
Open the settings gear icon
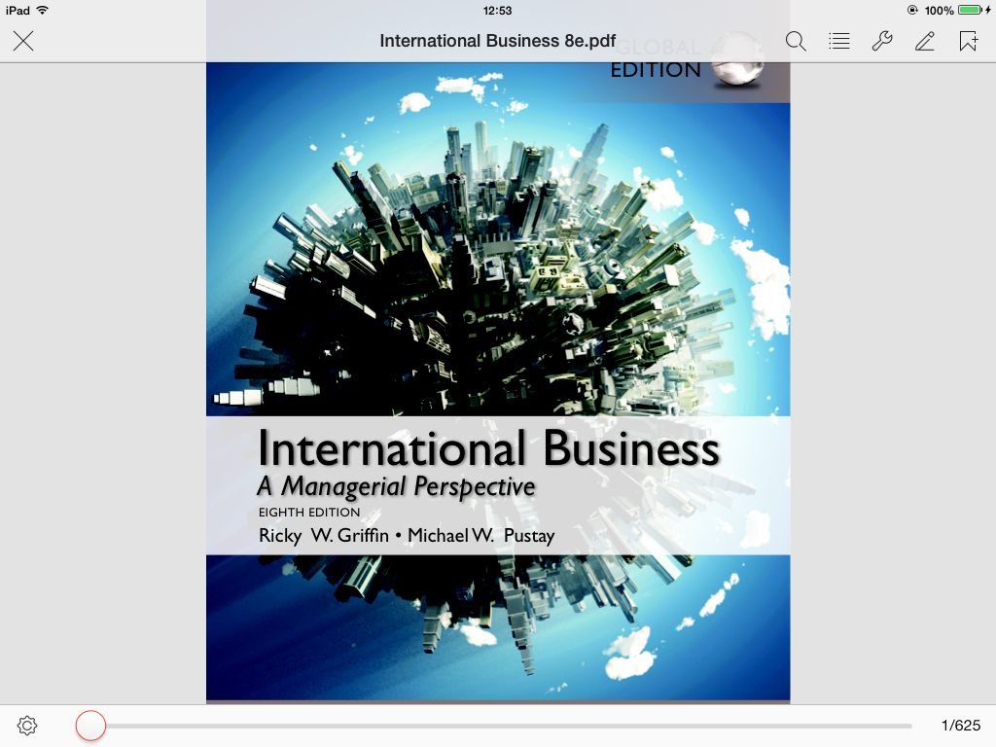[27, 726]
